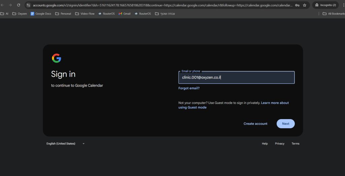This screenshot has width=345, height=176.
Task: Expand the English (United States) language dropdown
Action: click(x=65, y=143)
